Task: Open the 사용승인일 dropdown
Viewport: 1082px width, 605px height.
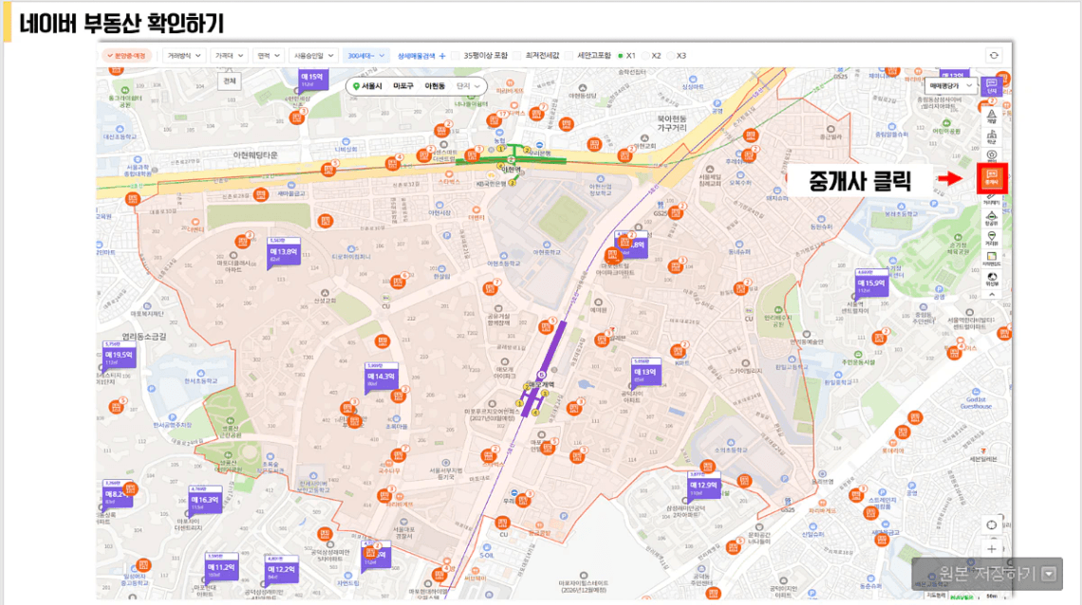Action: 313,56
